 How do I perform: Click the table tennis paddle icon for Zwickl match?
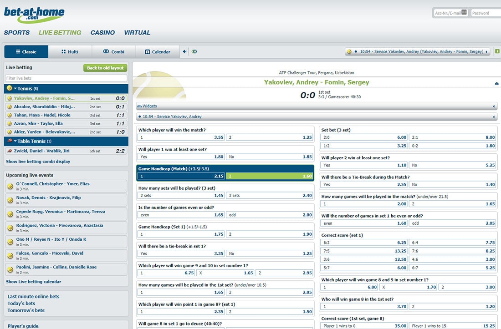point(10,151)
